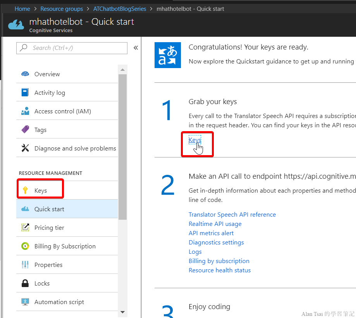The height and width of the screenshot is (318, 356).
Task: Open Billing By Subscription menu item
Action: click(x=67, y=246)
